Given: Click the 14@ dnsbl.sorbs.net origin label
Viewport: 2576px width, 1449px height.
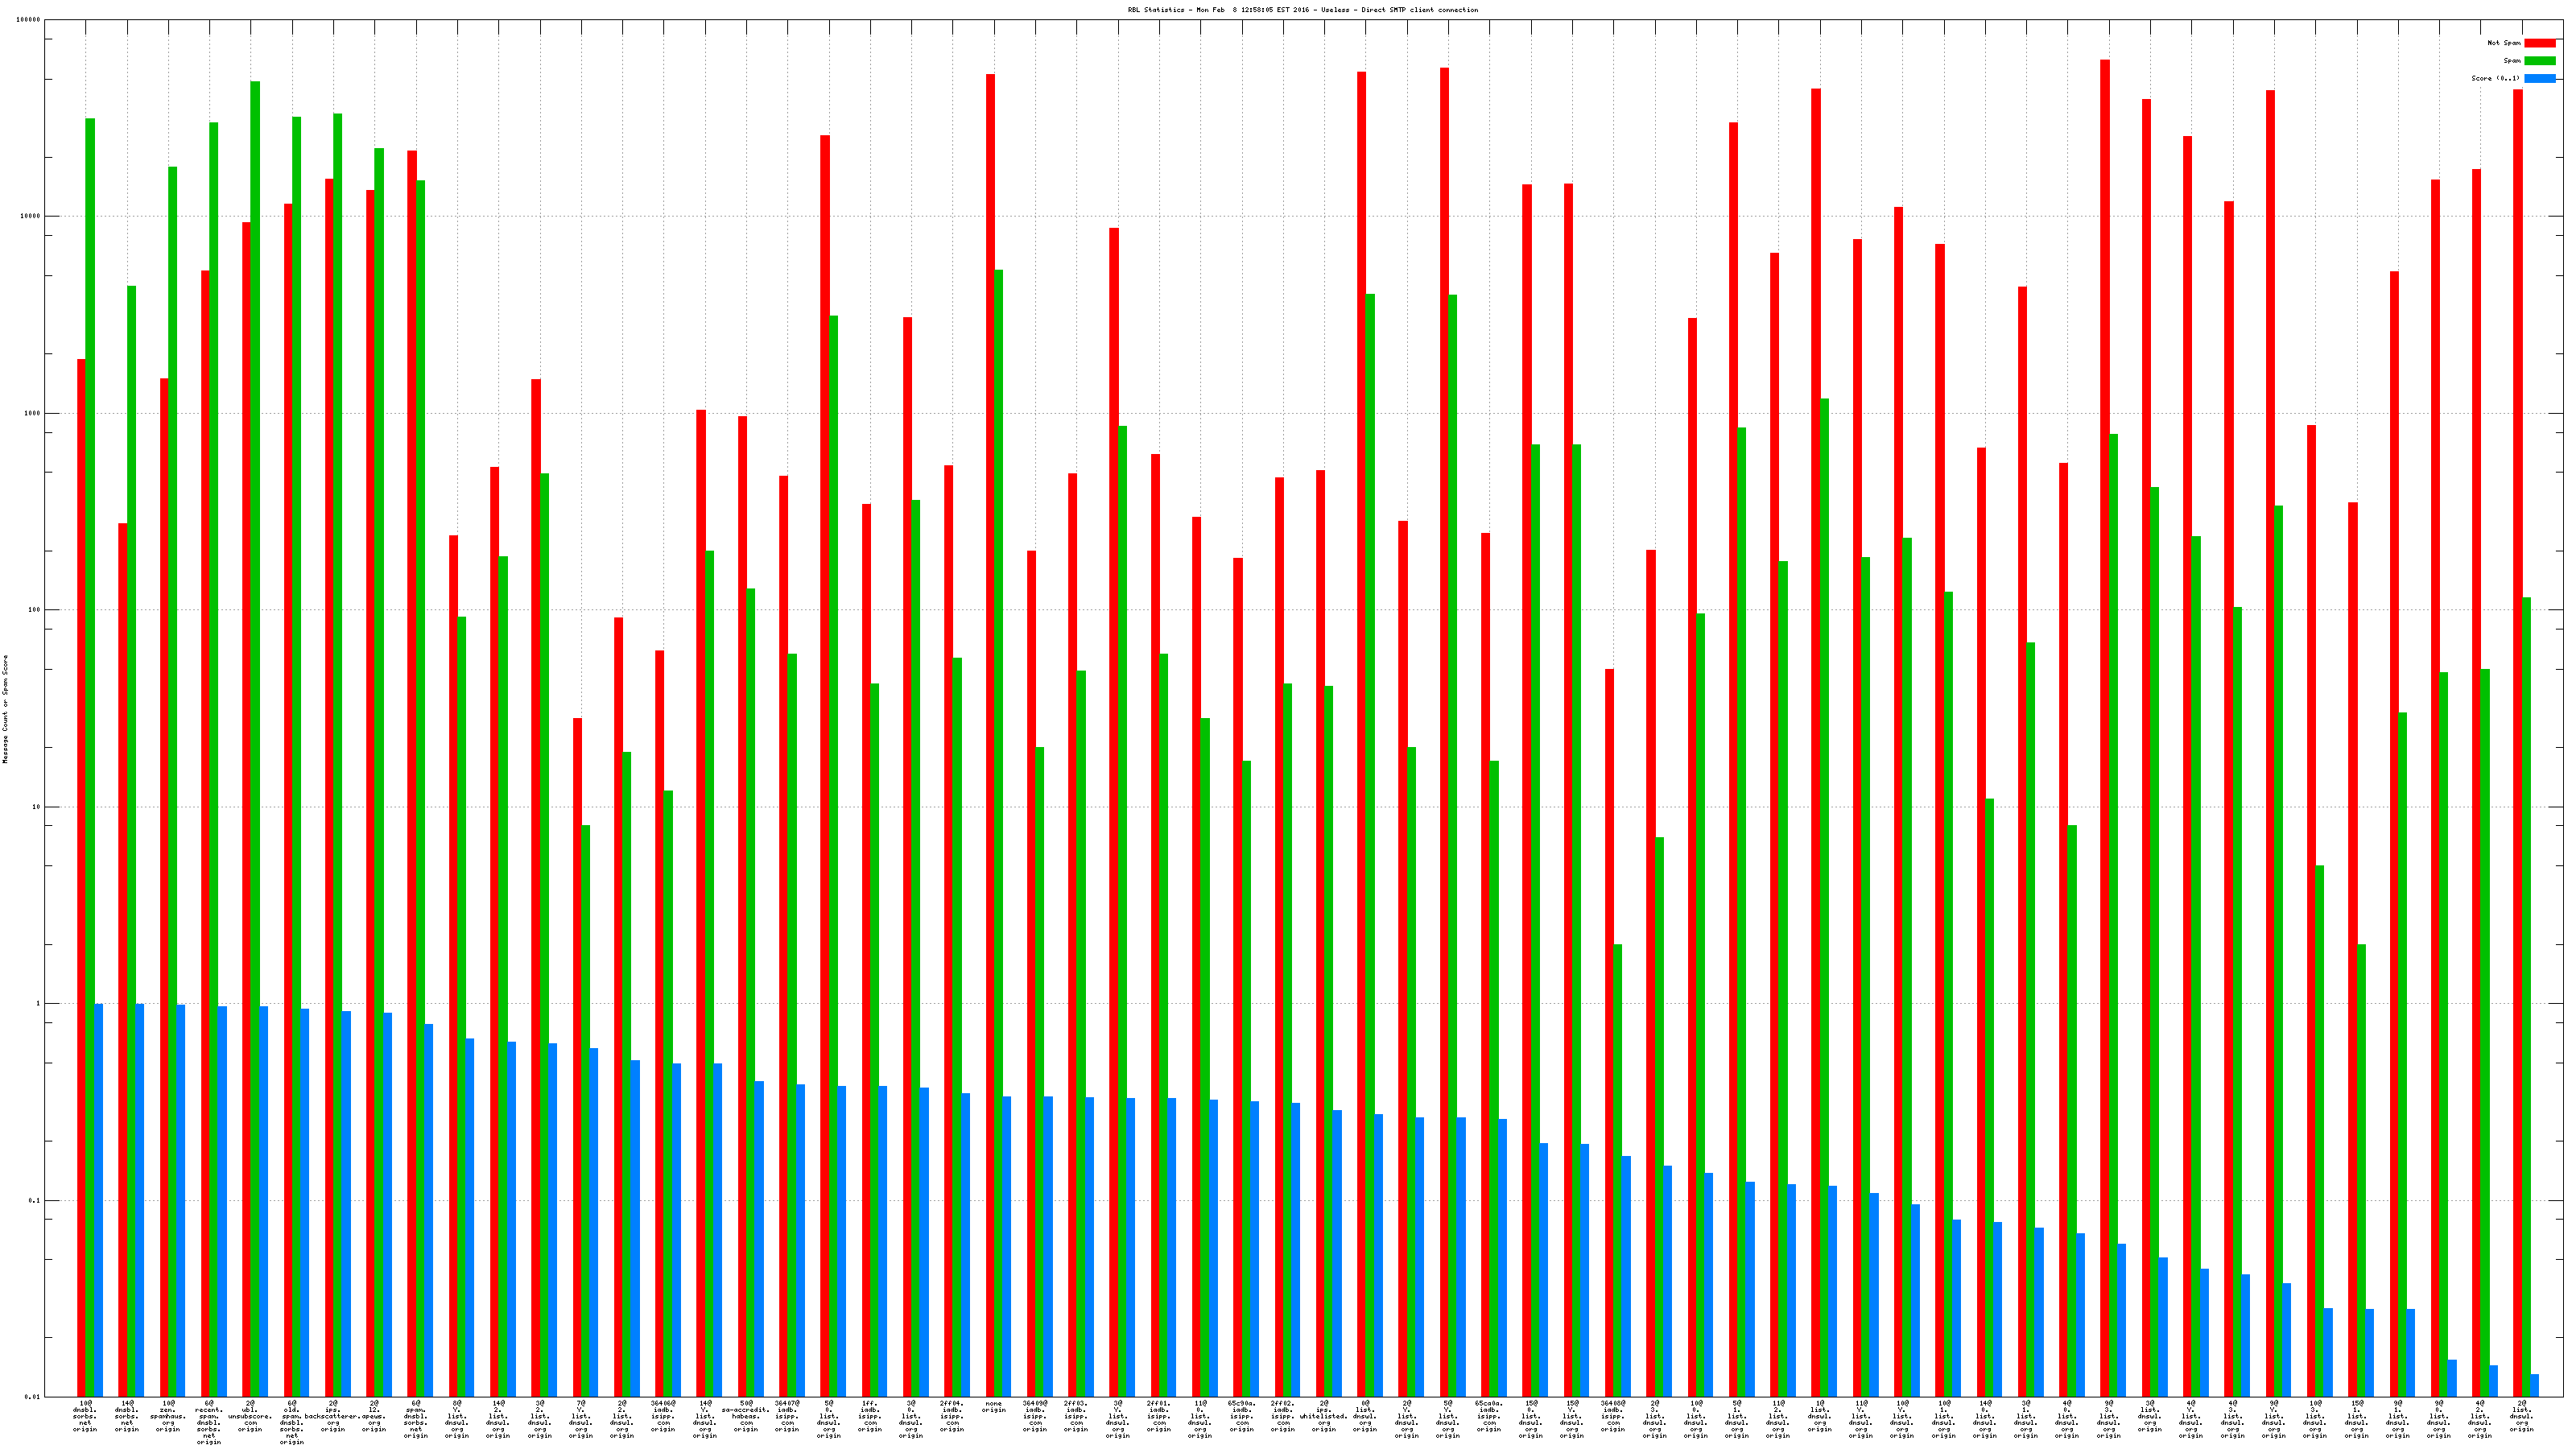Looking at the screenshot, I should point(127,1416).
